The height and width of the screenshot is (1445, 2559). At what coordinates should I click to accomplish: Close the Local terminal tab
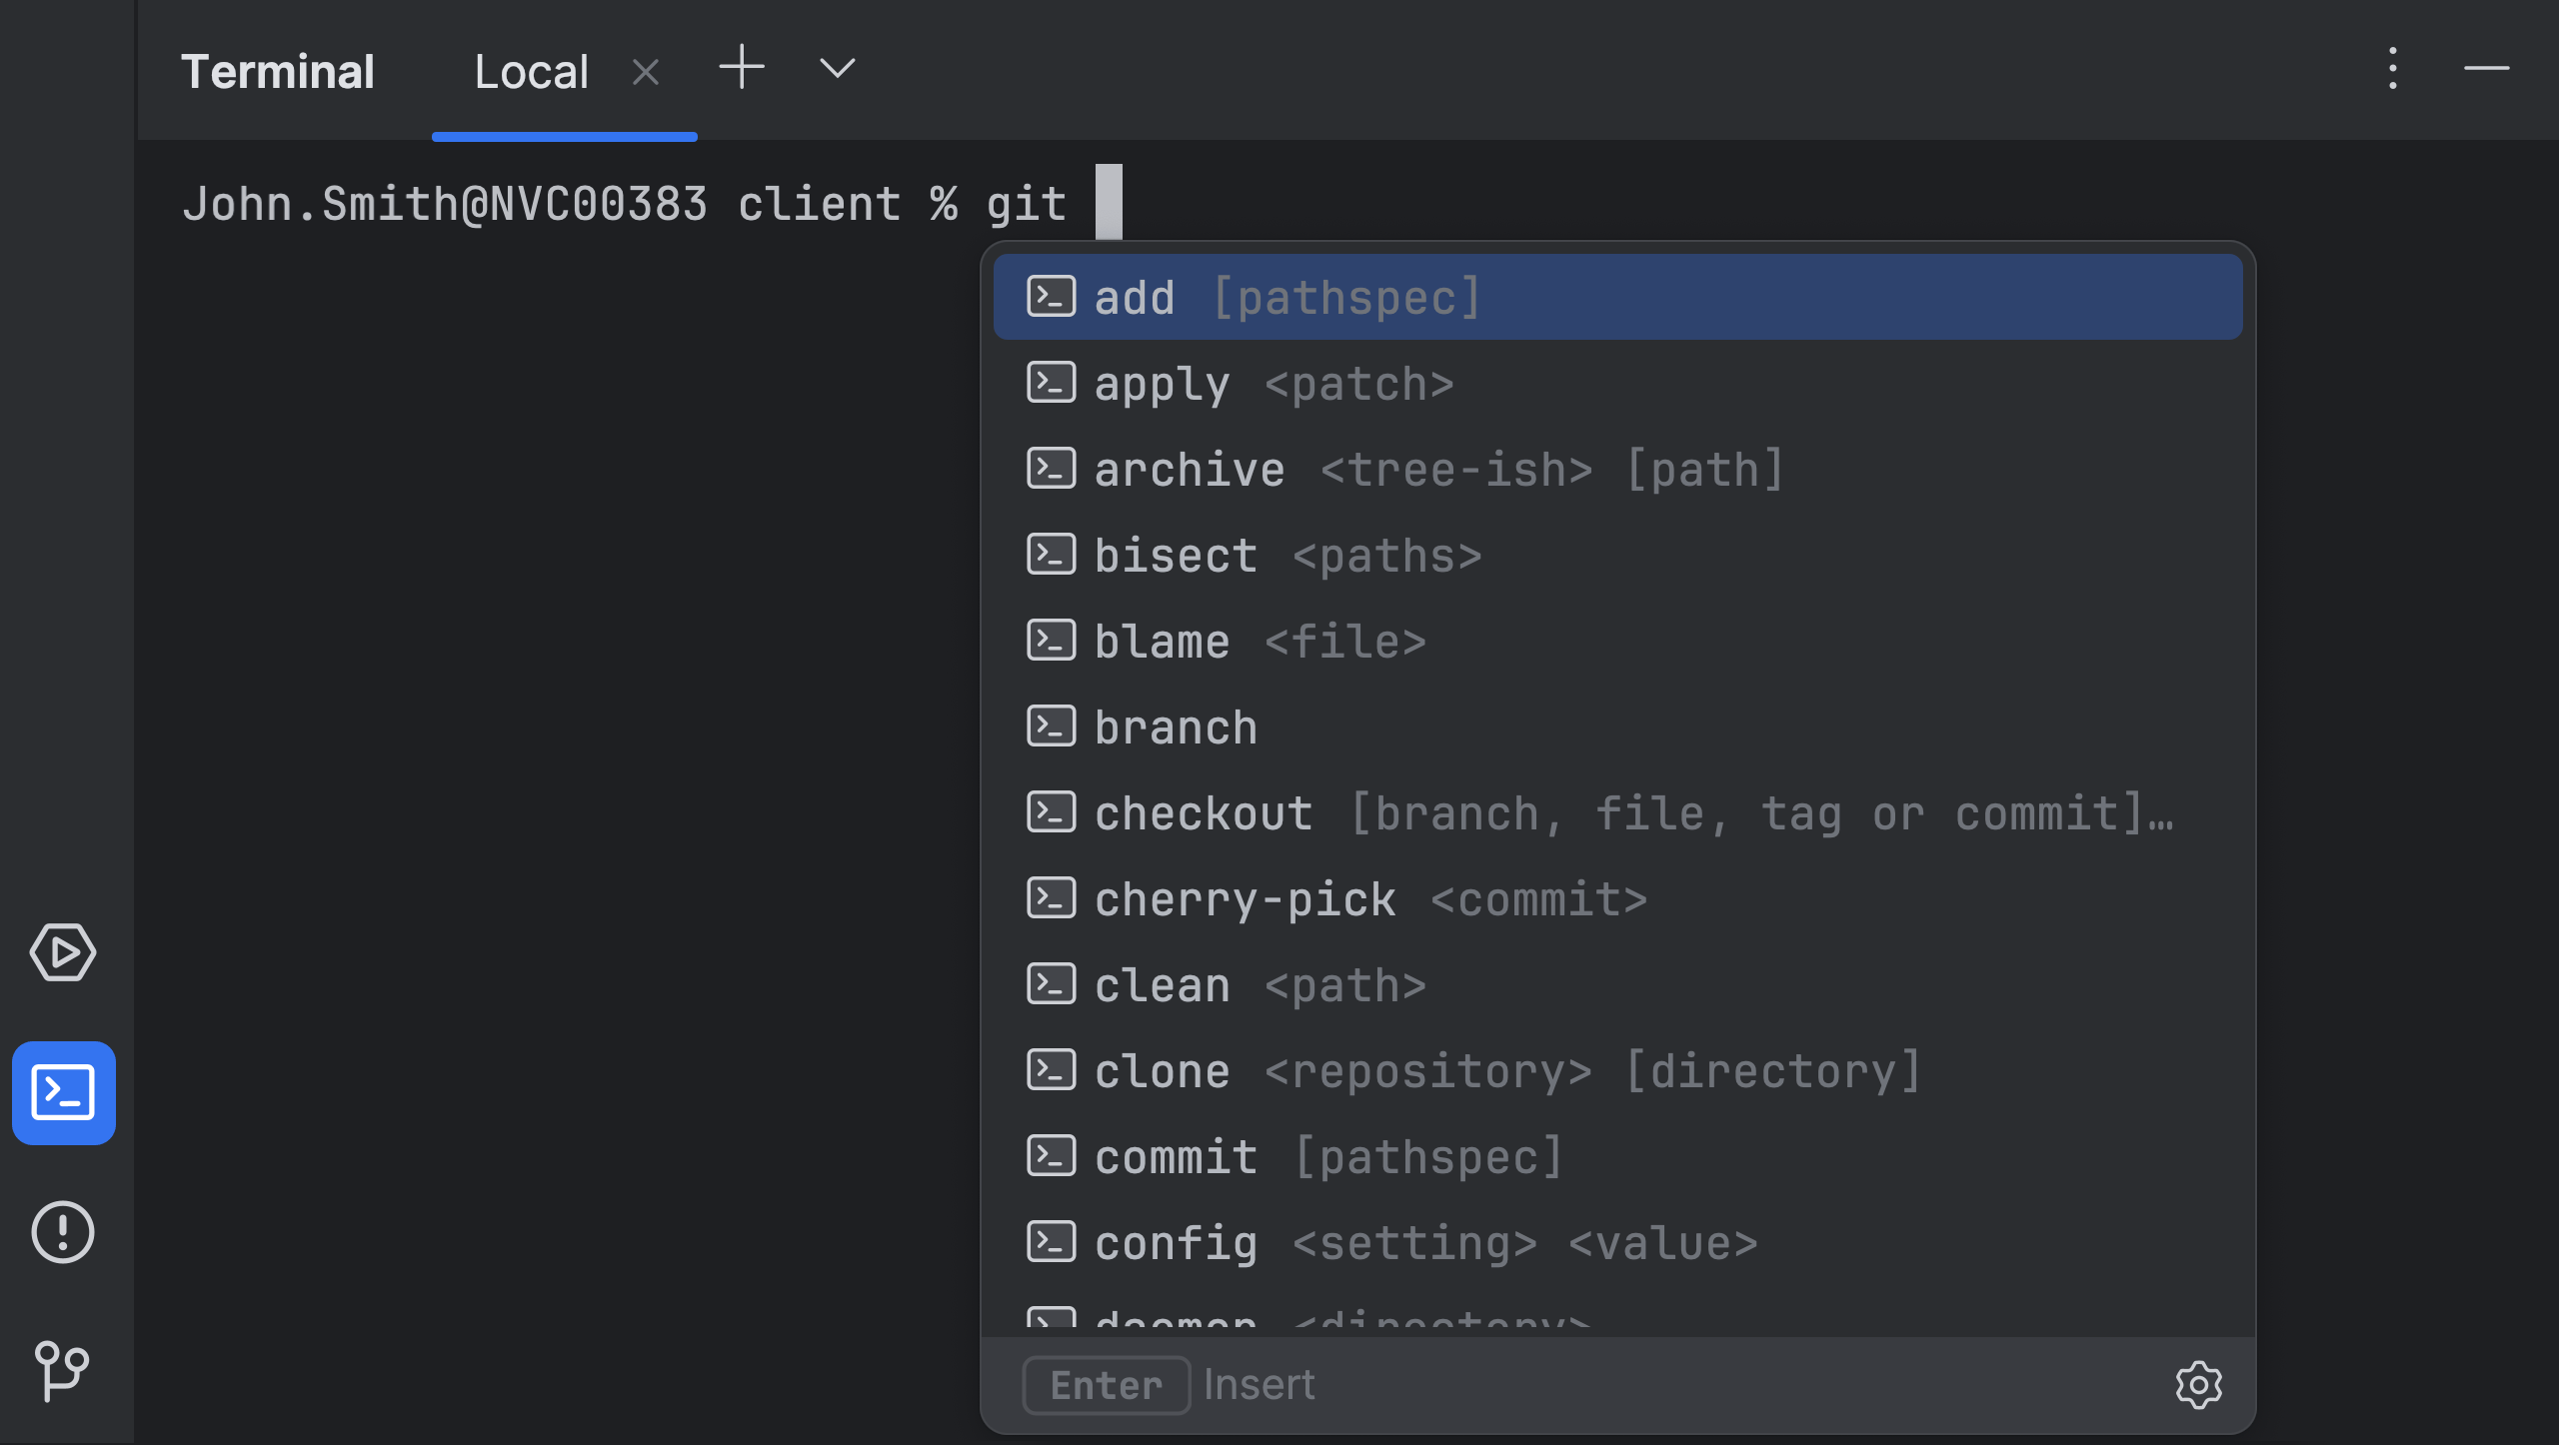coord(646,70)
